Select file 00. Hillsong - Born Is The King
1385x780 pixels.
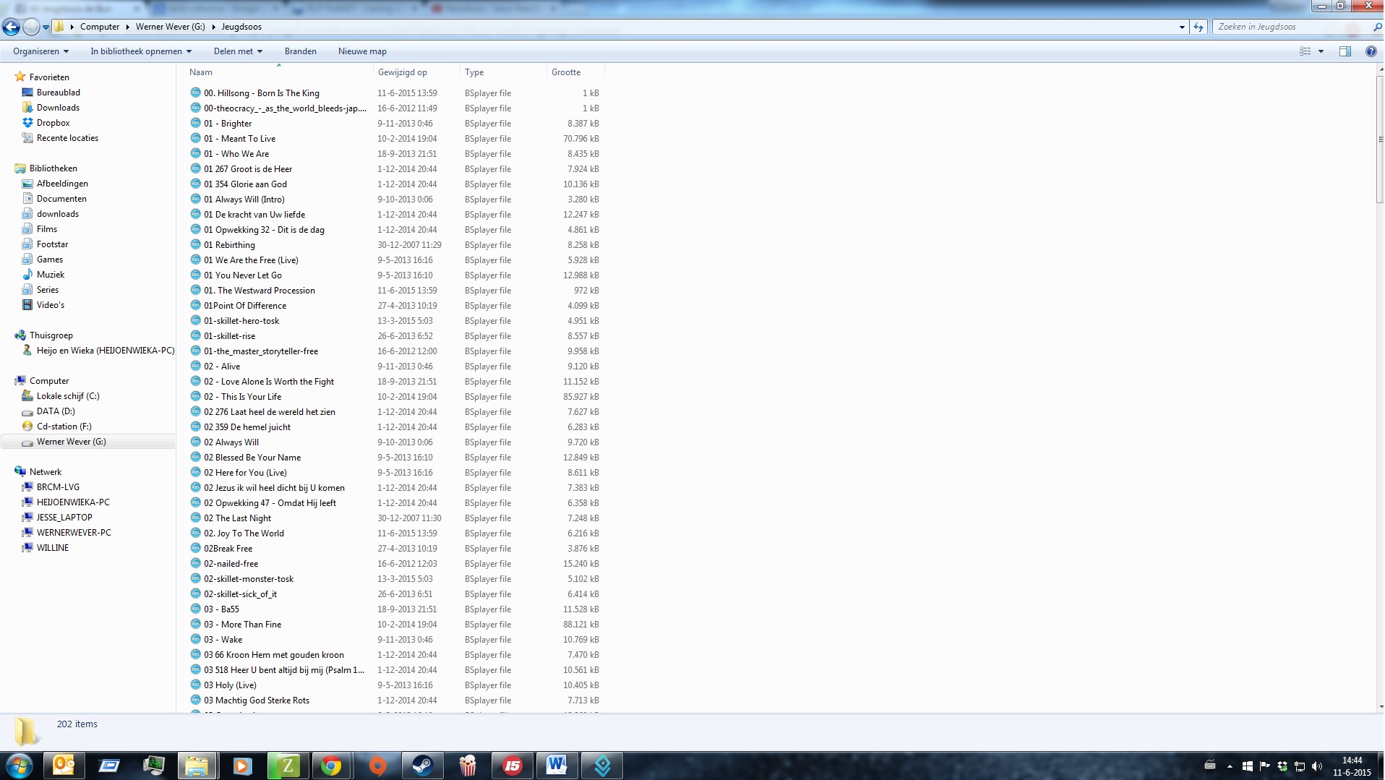coord(261,93)
